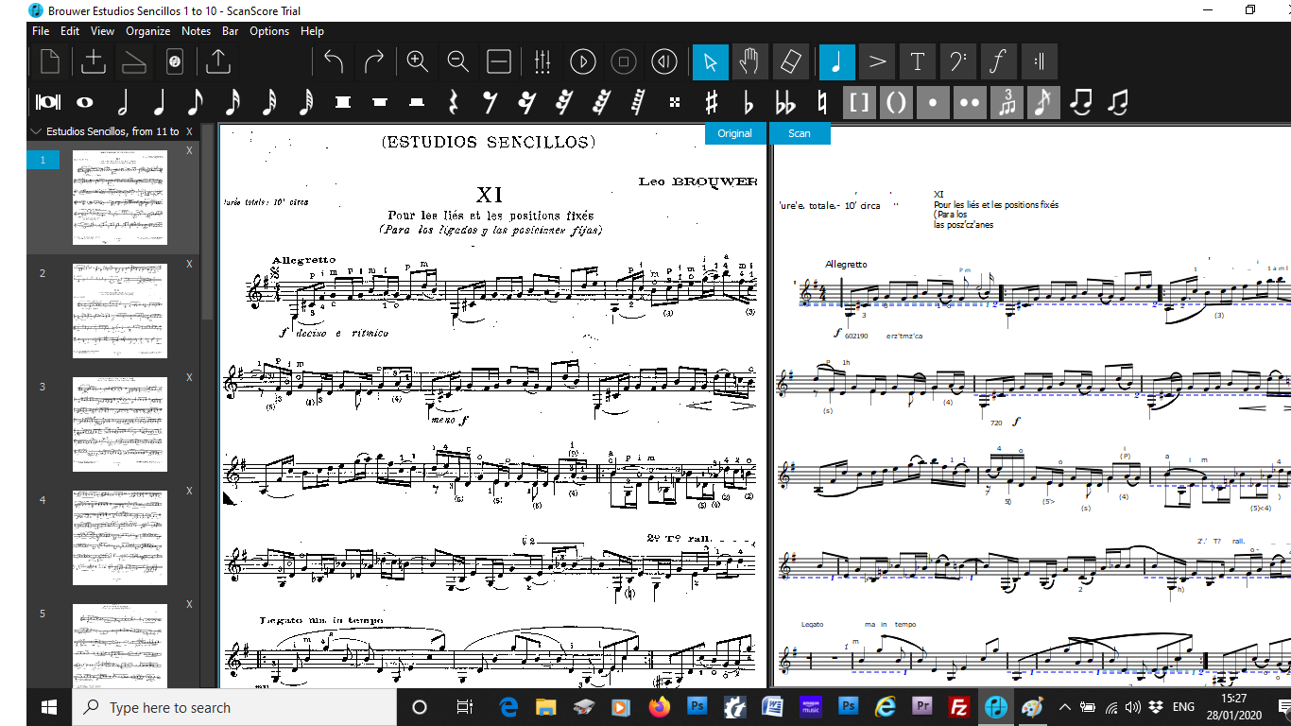
Task: Click the import from app device icon
Action: tap(174, 62)
